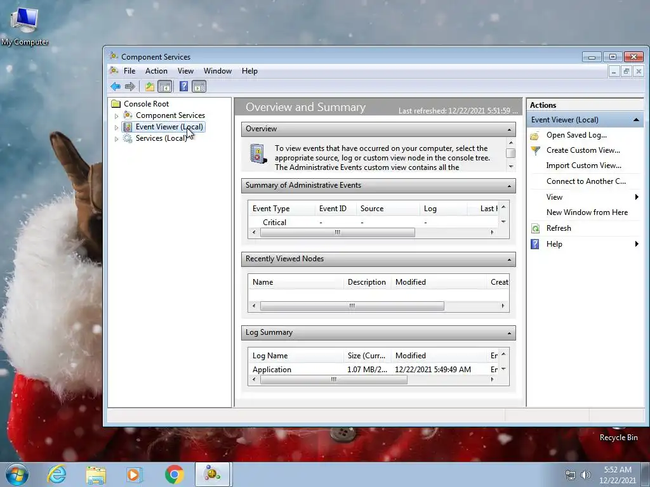
Task: Click the Back arrow toolbar icon
Action: point(116,86)
